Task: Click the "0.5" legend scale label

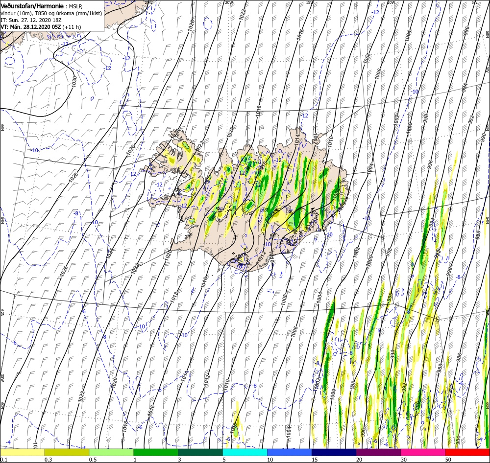Action: tap(93, 460)
